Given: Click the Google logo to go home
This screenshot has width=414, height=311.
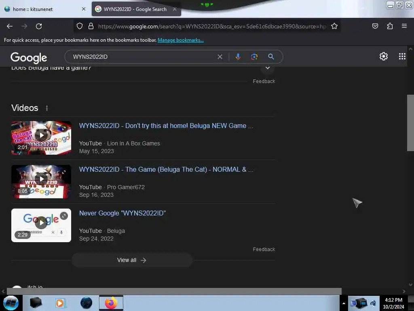Looking at the screenshot, I should pyautogui.click(x=29, y=58).
